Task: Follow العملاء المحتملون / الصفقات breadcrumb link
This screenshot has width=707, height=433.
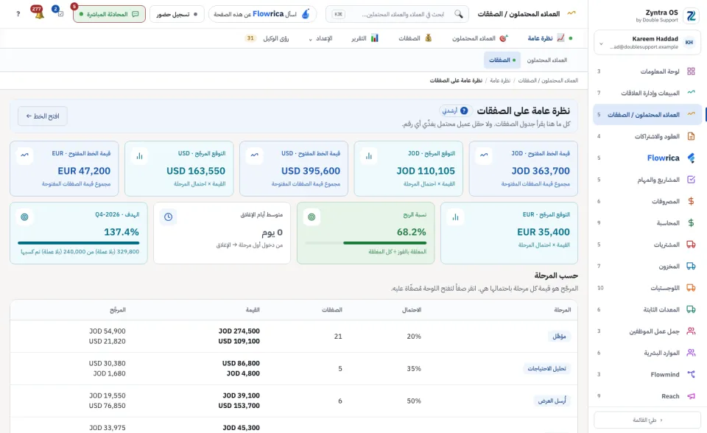Action: (x=548, y=80)
